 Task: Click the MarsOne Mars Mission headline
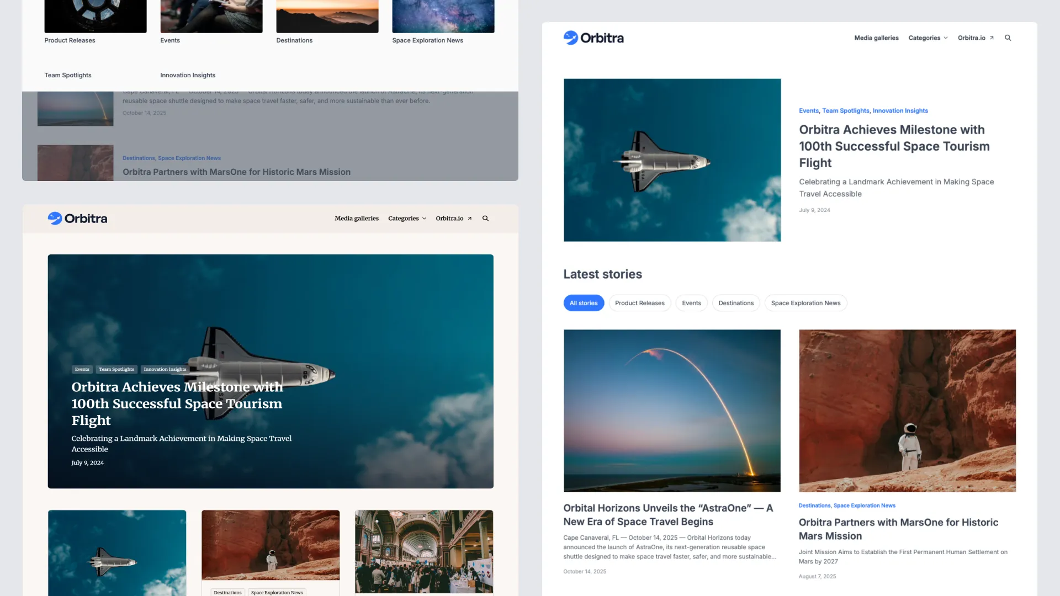coord(898,529)
